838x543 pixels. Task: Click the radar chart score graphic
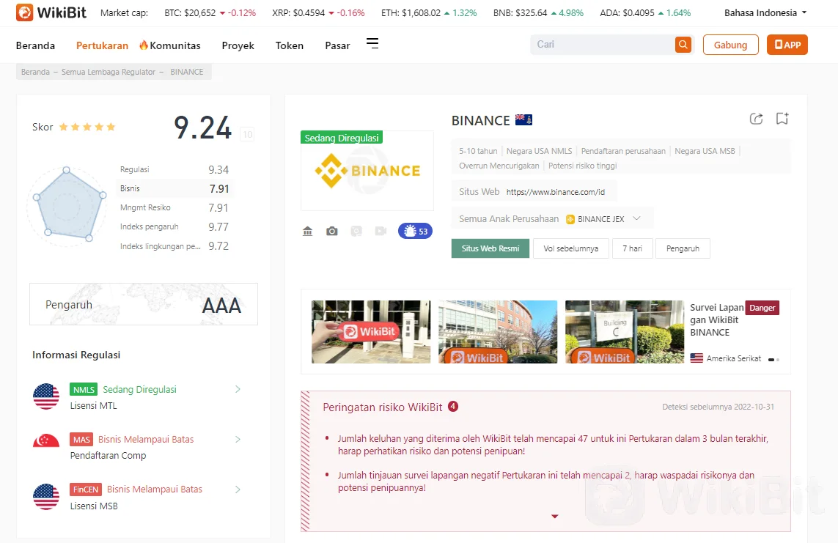68,205
